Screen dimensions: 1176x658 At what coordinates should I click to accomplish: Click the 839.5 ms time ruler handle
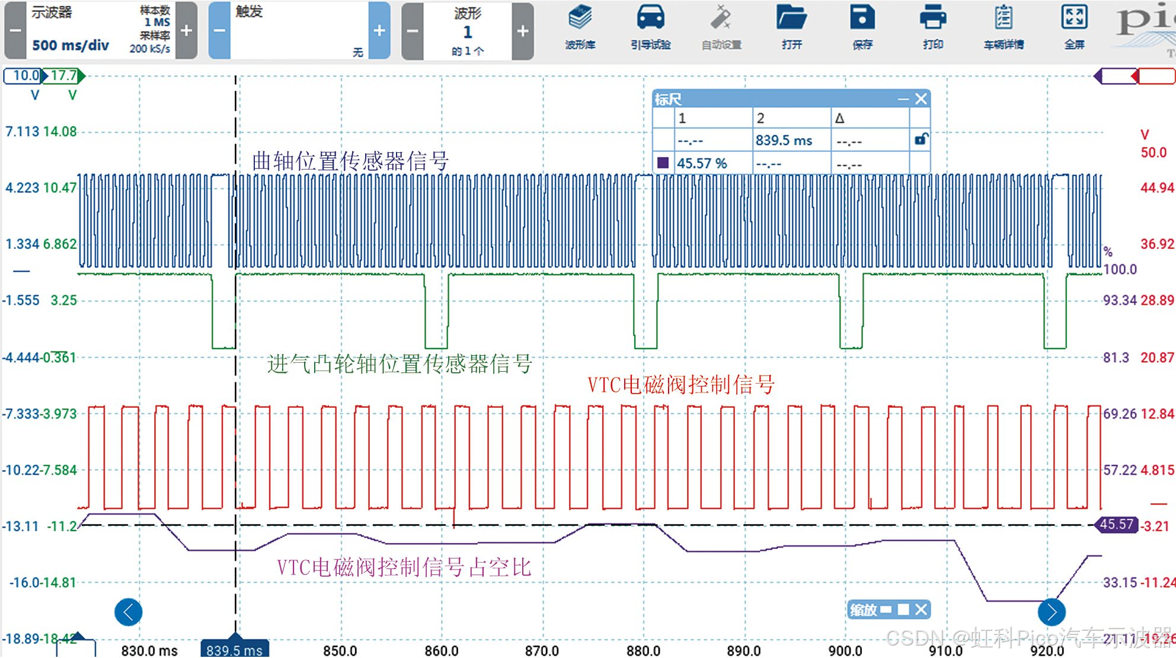[x=235, y=649]
